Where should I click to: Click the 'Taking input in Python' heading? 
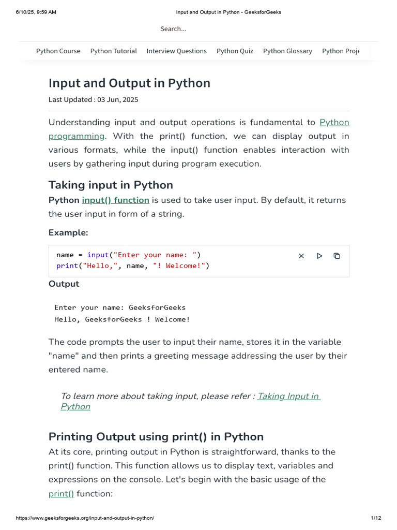111,185
